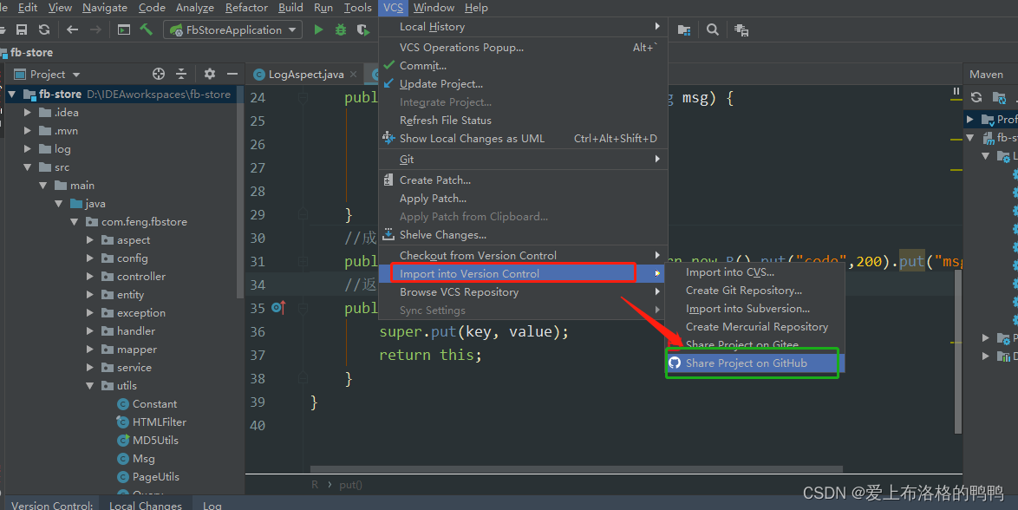This screenshot has height=510, width=1018.
Task: Click the Maven tool window title
Action: pyautogui.click(x=986, y=74)
